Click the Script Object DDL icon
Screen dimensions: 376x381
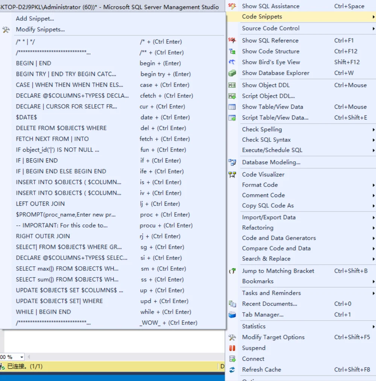point(232,96)
